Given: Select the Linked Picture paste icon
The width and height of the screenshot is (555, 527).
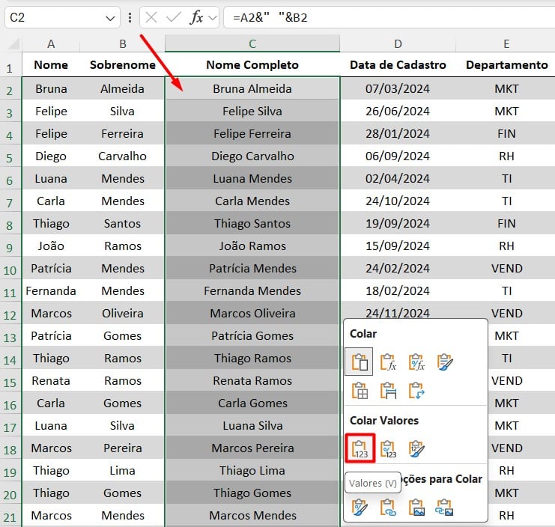Looking at the screenshot, I should 445,508.
